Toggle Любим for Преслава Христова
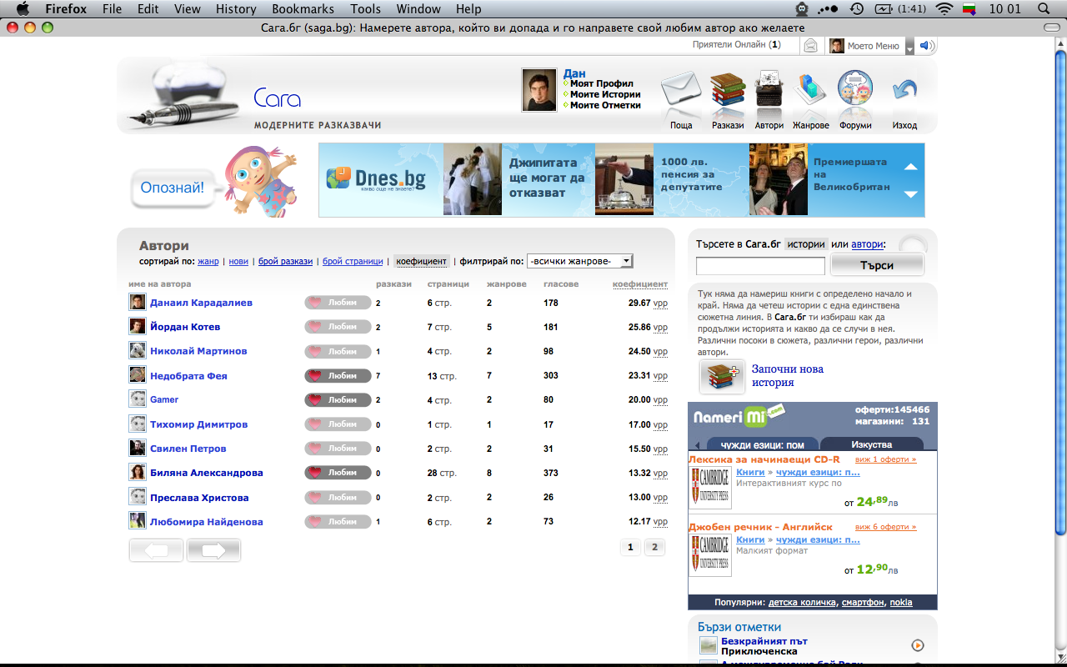Viewport: 1067px width, 667px height. (x=338, y=498)
